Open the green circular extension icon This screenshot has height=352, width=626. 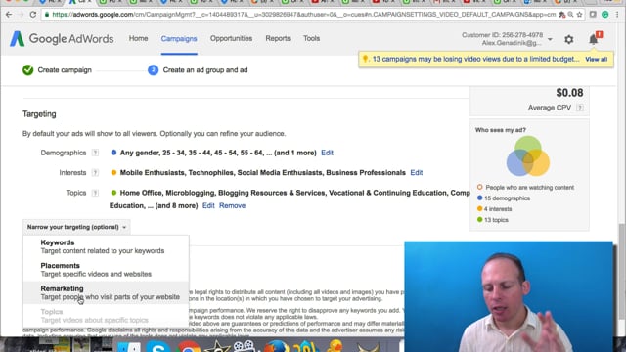pos(604,15)
